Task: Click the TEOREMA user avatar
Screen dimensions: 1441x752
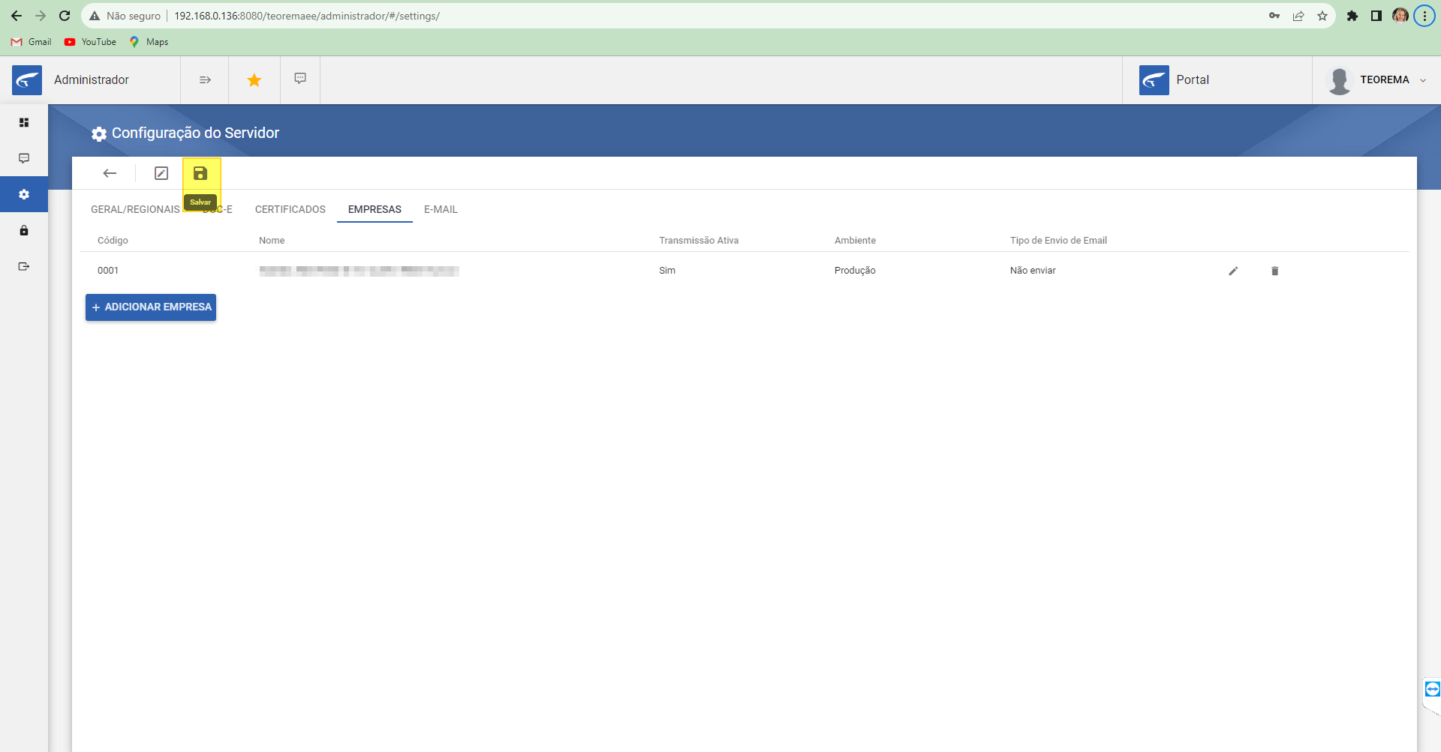Action: (x=1340, y=80)
